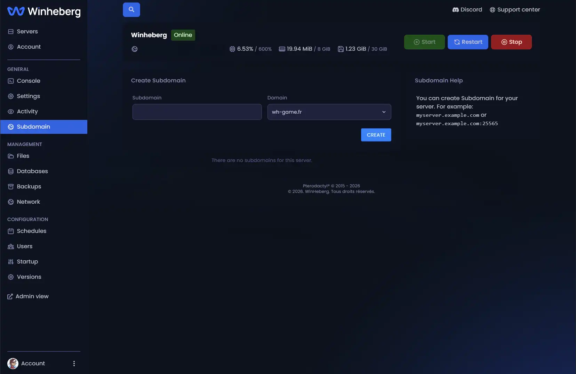This screenshot has height=374, width=576.
Task: Click the Start server button
Action: tap(424, 42)
